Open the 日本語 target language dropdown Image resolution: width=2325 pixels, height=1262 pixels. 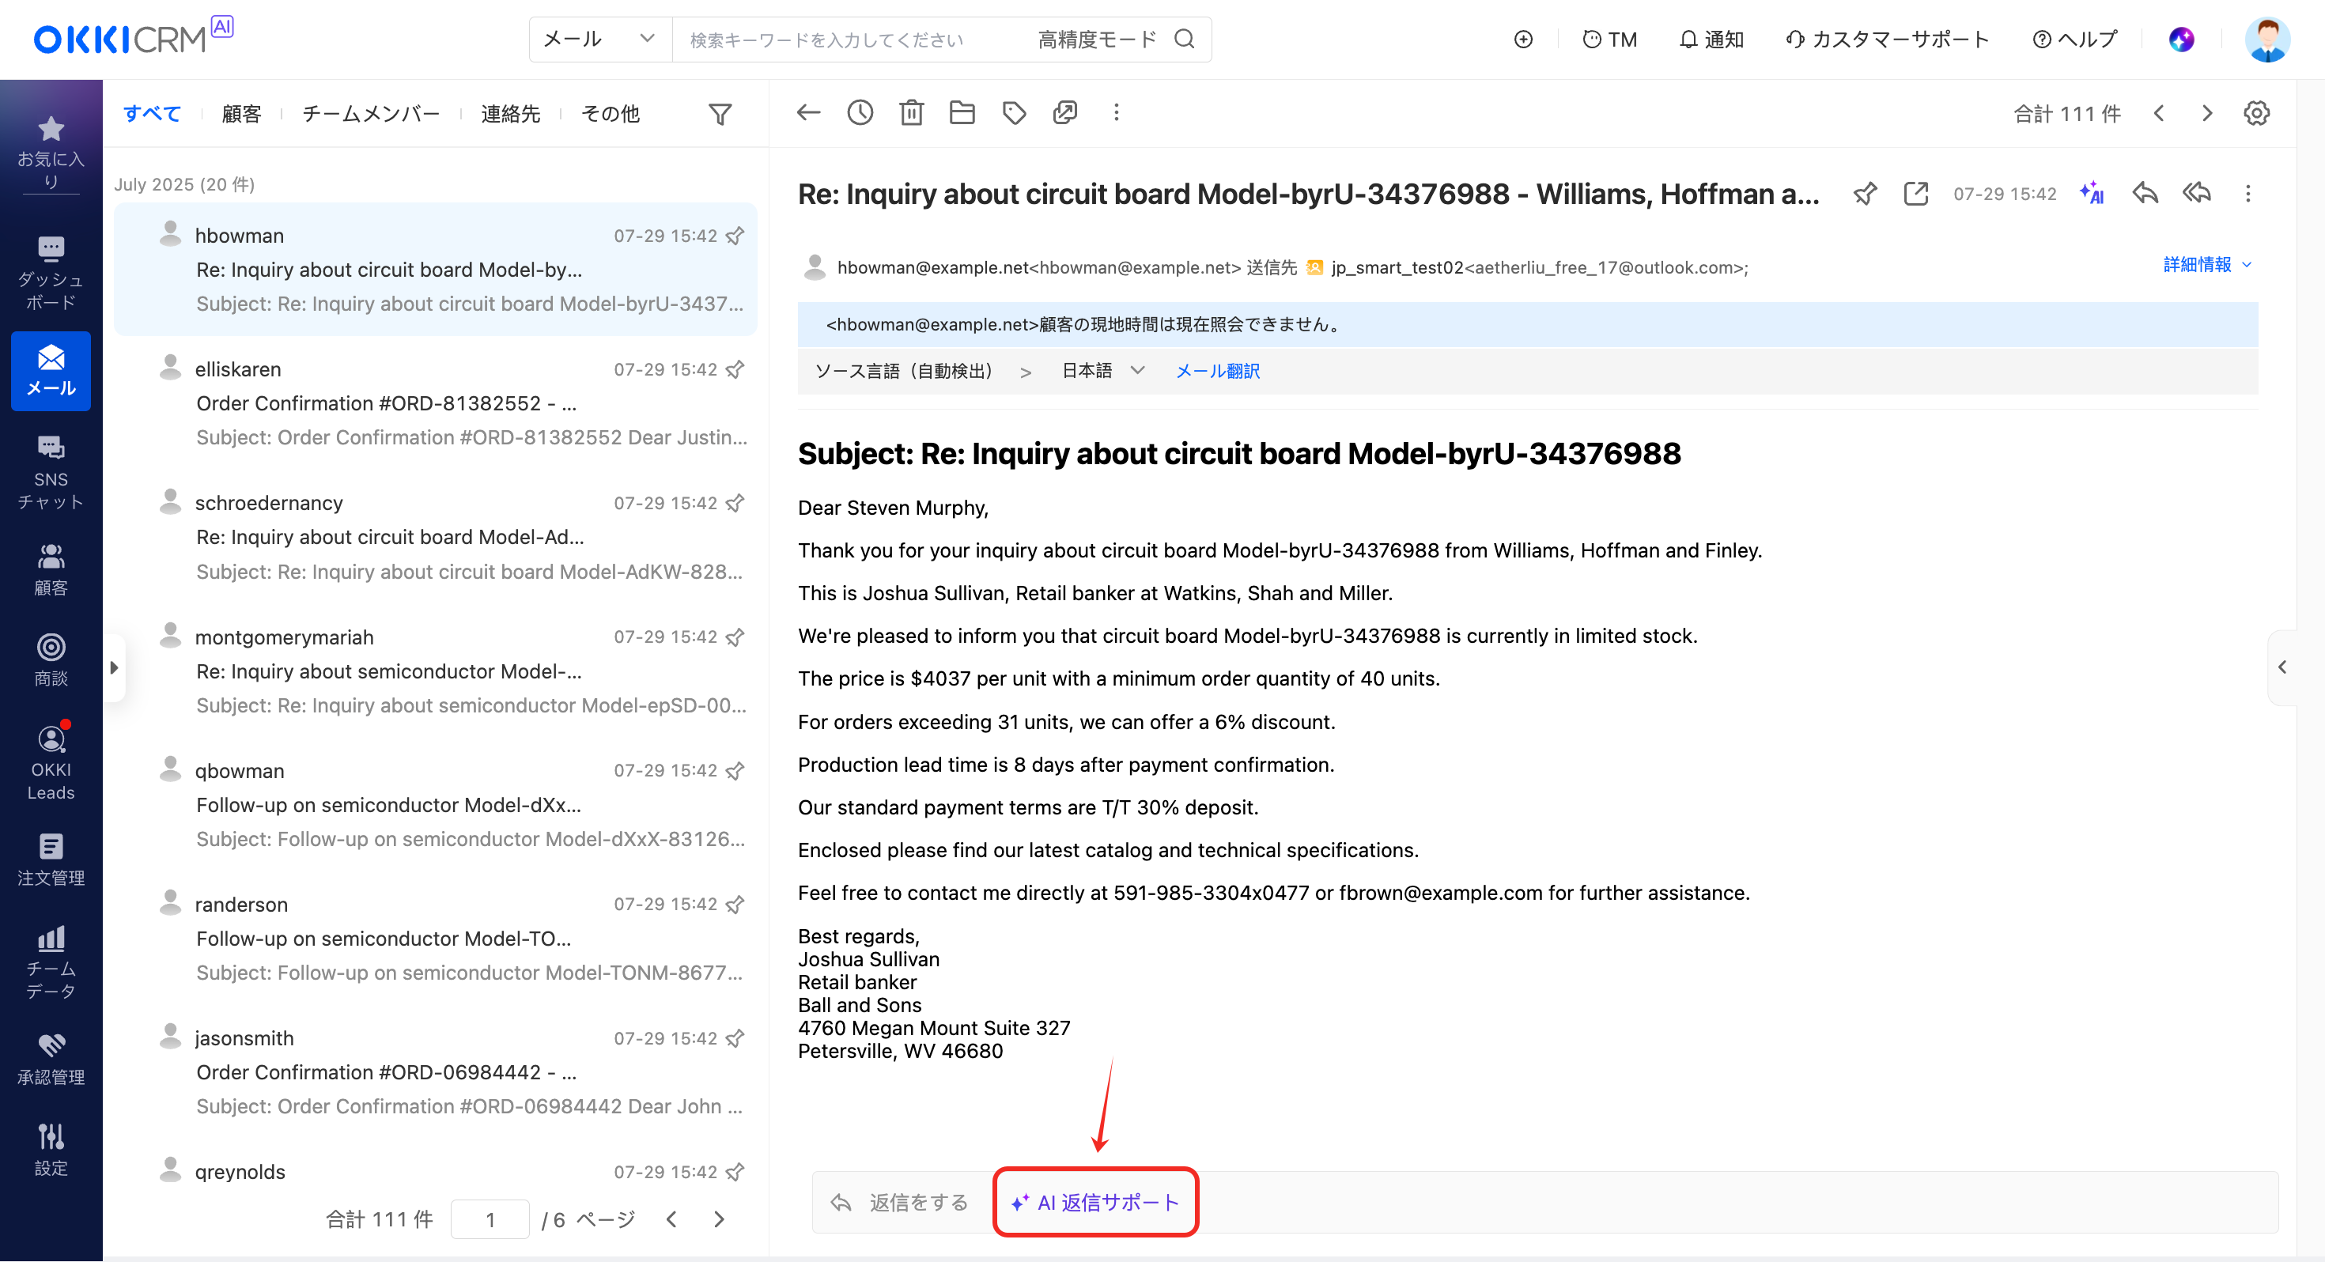pos(1102,371)
